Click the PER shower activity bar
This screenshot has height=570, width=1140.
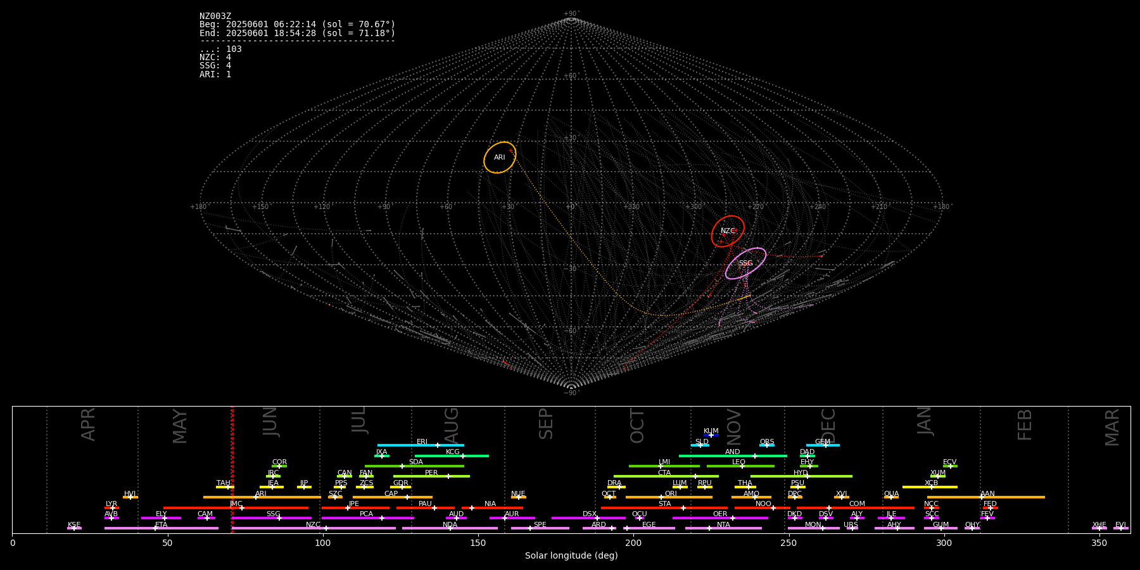tap(431, 476)
